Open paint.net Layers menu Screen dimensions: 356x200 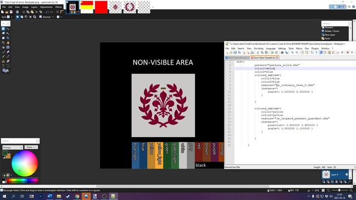coord(34,7)
